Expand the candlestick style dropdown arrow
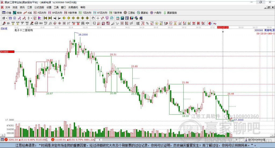275x148 pixels. [31, 18]
